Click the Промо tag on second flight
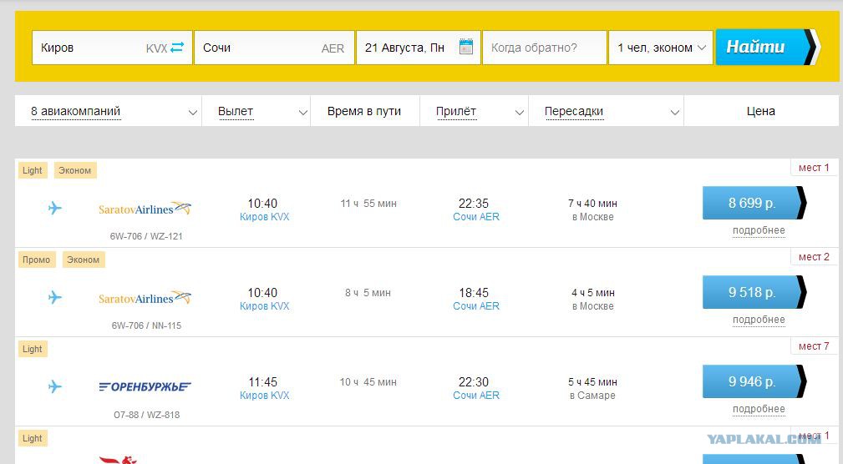The image size is (843, 464). click(36, 260)
